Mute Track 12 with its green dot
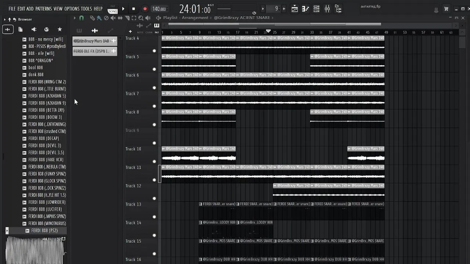 coord(154,198)
